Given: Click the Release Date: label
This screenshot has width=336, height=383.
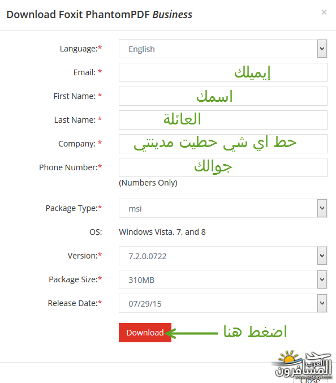Looking at the screenshot, I should pyautogui.click(x=75, y=303).
